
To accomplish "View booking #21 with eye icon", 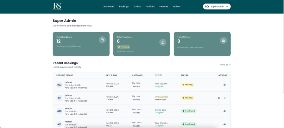I will pos(219,98).
